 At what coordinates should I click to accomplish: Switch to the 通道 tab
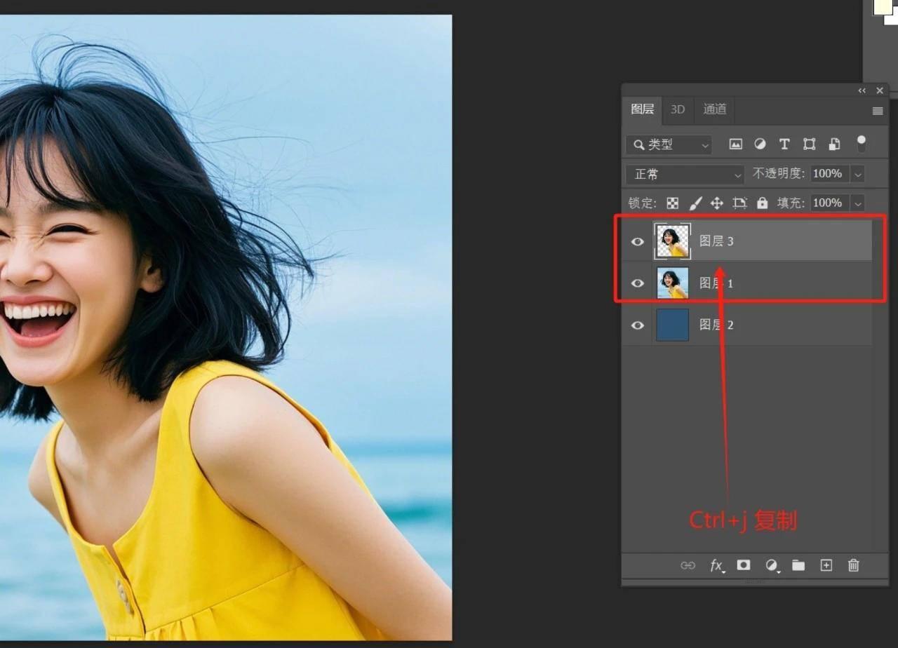[x=715, y=109]
